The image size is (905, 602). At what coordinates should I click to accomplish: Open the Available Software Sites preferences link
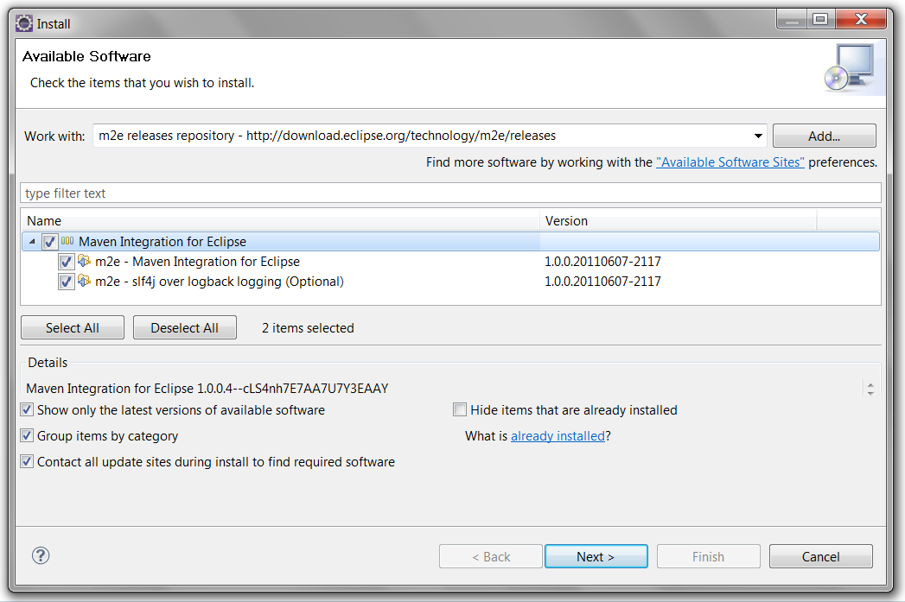click(x=730, y=162)
